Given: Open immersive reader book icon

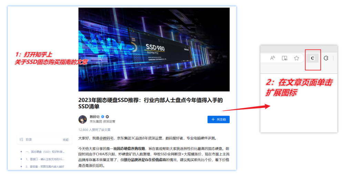Looking at the screenshot, I should click(284, 58).
